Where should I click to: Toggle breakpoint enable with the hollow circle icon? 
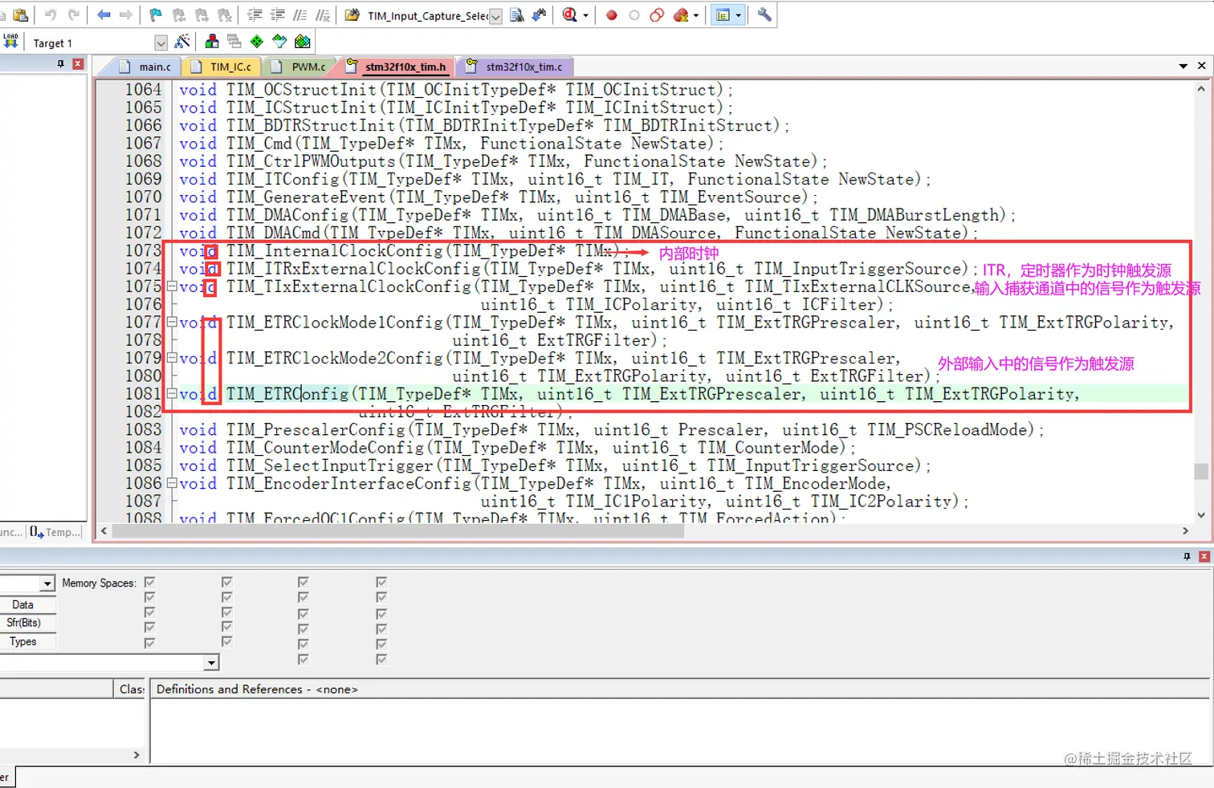(634, 14)
